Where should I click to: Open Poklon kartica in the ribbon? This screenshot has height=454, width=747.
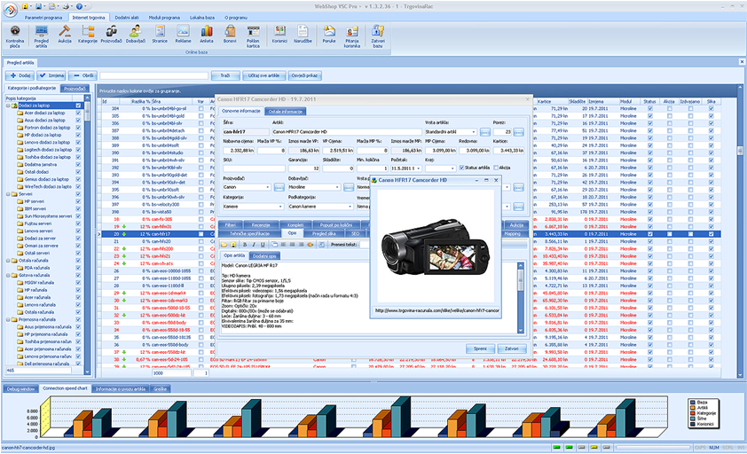click(x=253, y=36)
